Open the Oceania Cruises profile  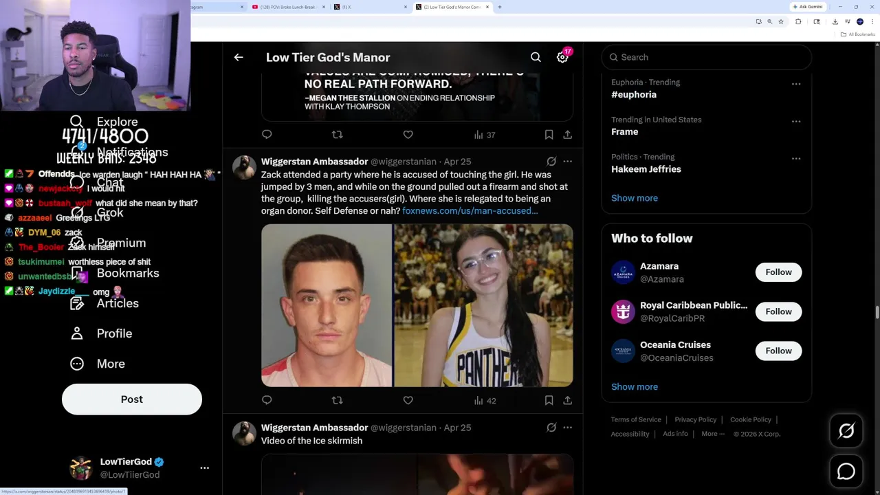tap(675, 344)
